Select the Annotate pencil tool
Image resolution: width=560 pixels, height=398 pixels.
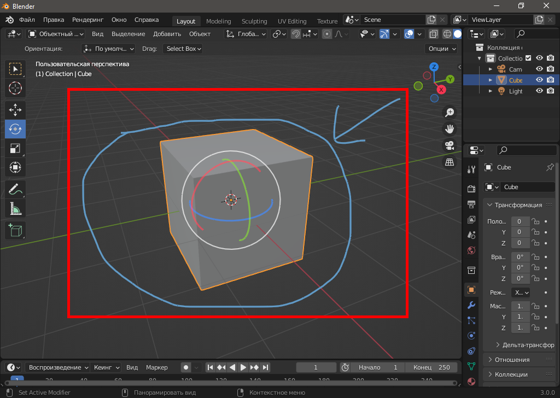[15, 190]
